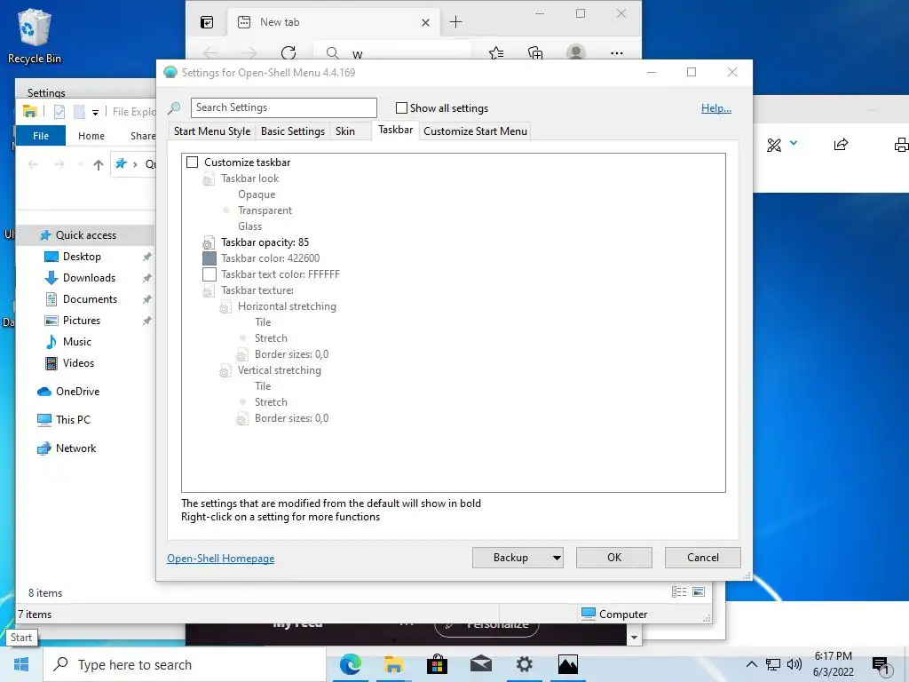Open Microsoft Edge from the taskbar
The width and height of the screenshot is (909, 682).
click(350, 664)
